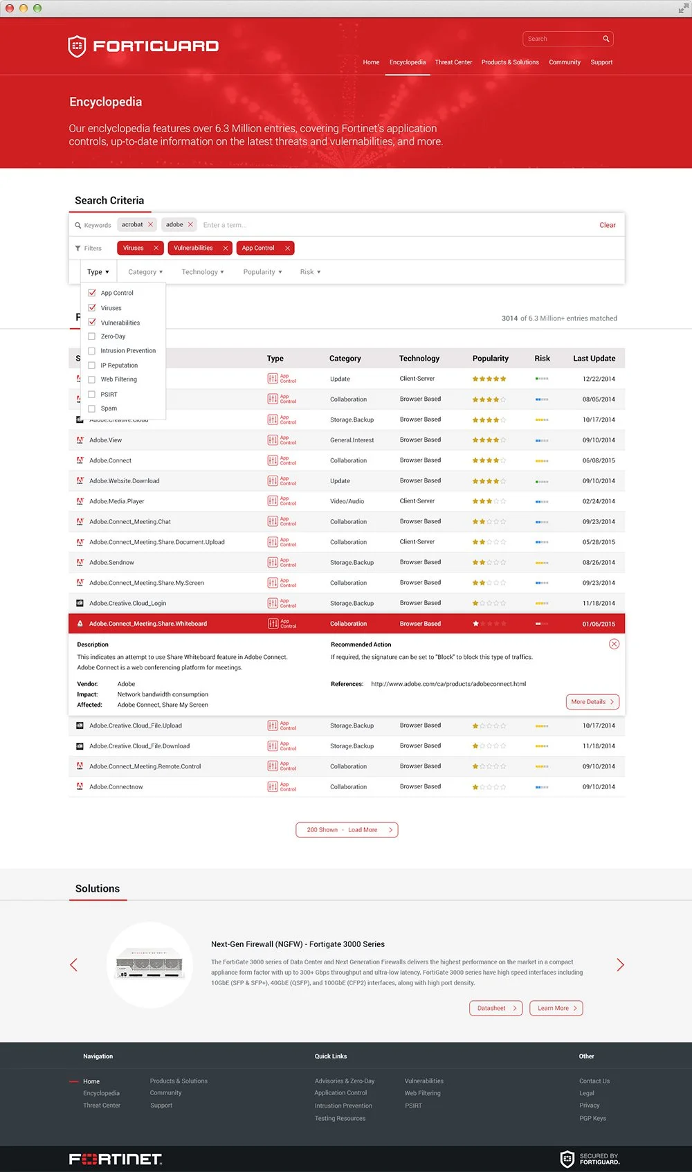Open the Datasheet button
692x1172 pixels.
(495, 1008)
